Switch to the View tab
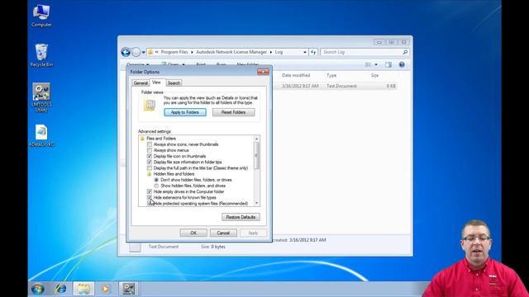Image resolution: width=529 pixels, height=297 pixels. pos(156,82)
